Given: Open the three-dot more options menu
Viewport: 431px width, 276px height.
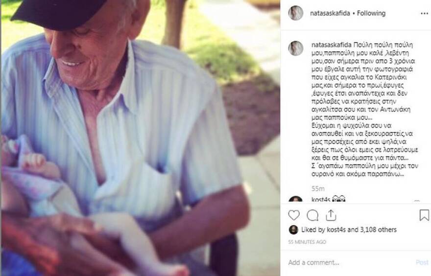Looking at the screenshot, I should pyautogui.click(x=425, y=13).
